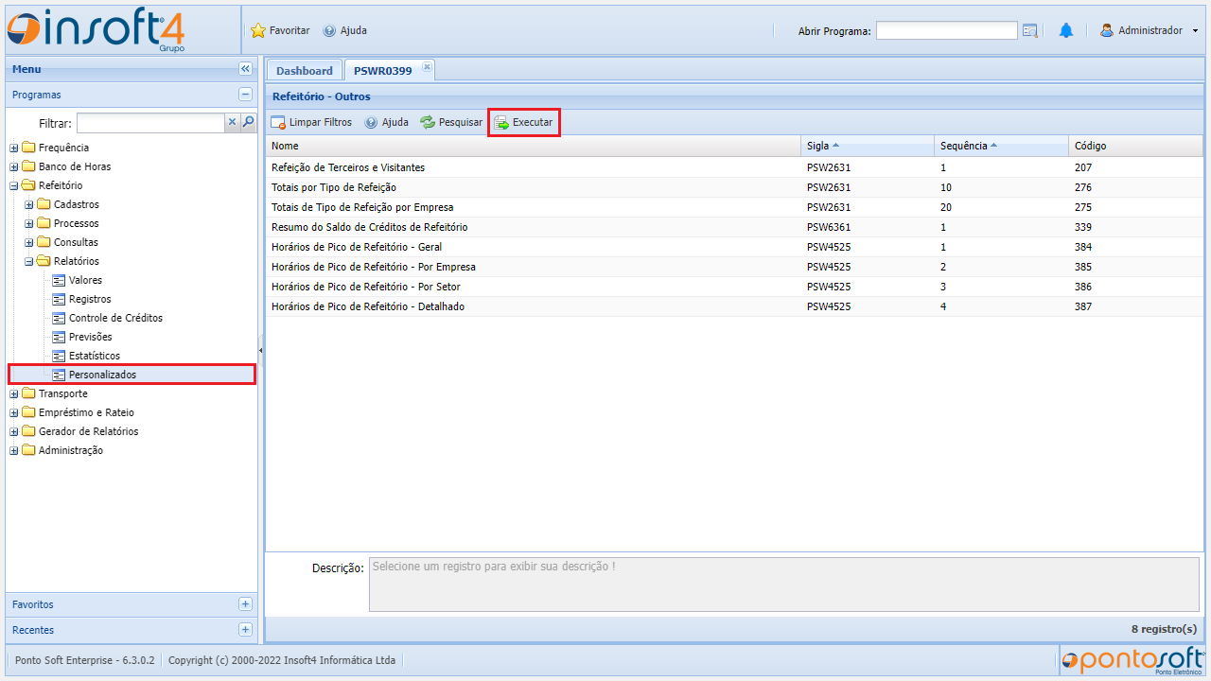Click the notification bell icon

1066,30
